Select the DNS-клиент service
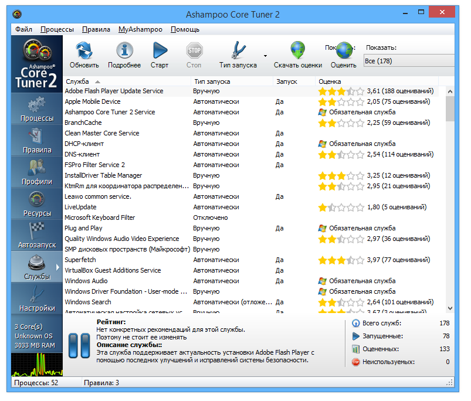Screen dimensions: 471x401 pos(251,154)
